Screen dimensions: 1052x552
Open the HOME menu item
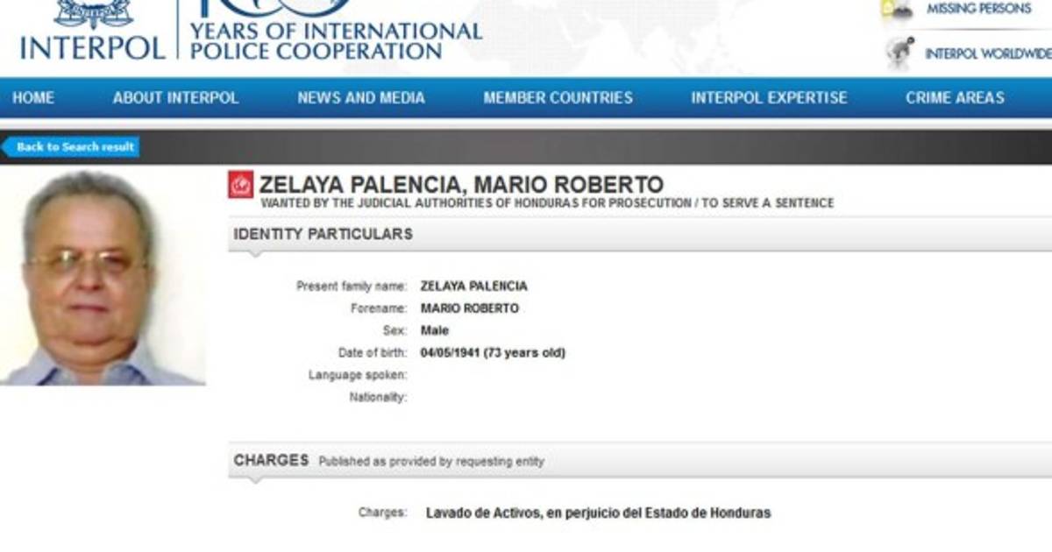pyautogui.click(x=33, y=98)
